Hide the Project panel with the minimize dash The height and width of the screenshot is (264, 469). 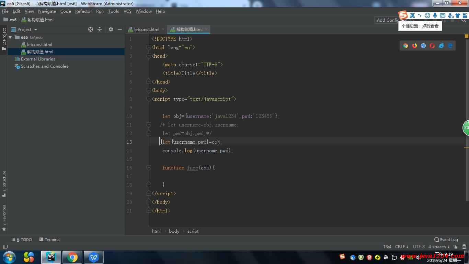tap(120, 29)
